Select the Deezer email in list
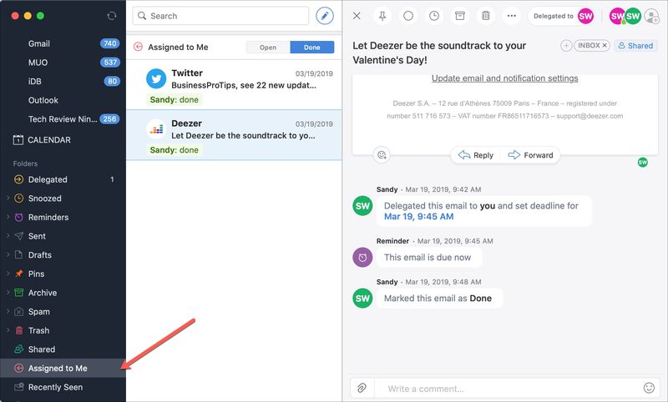This screenshot has width=668, height=402. pos(234,135)
